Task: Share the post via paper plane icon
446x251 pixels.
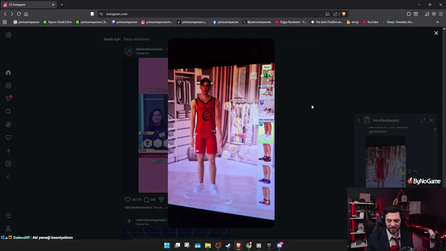Action: pos(161,200)
